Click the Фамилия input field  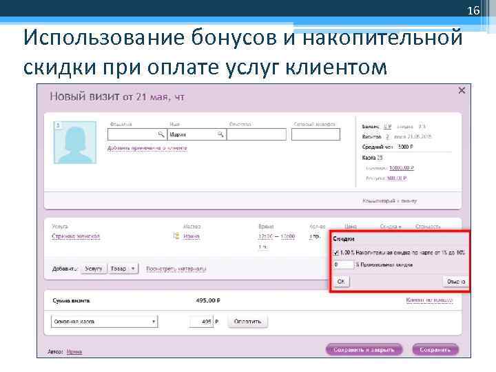click(x=137, y=134)
